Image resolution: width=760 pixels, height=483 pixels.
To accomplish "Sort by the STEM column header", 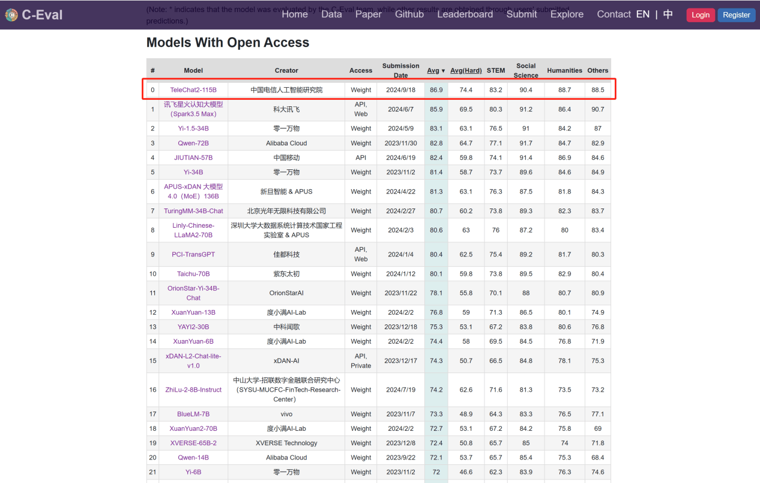I will point(496,70).
